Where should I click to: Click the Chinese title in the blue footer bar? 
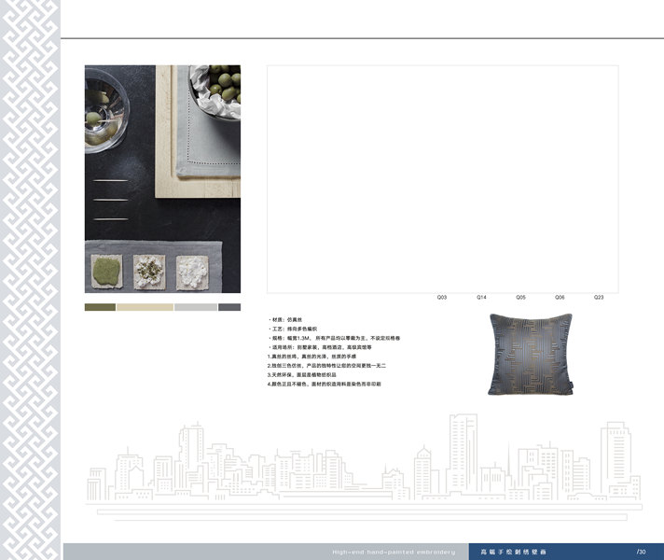pos(513,552)
